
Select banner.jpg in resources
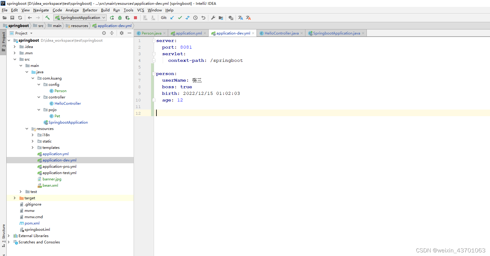pyautogui.click(x=52, y=179)
